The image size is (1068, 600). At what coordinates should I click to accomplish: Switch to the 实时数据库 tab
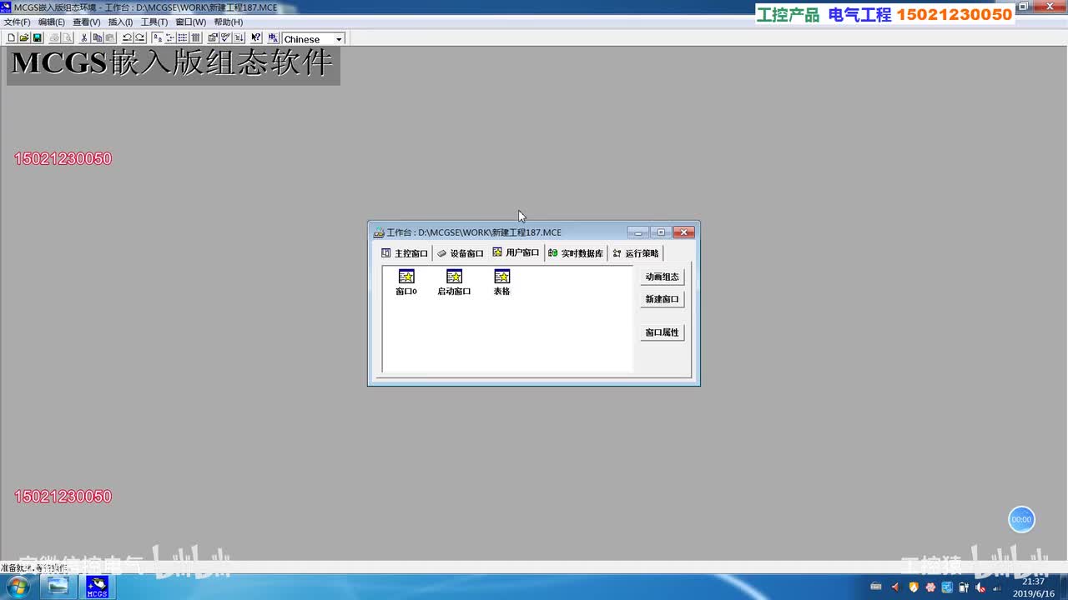[x=576, y=253]
